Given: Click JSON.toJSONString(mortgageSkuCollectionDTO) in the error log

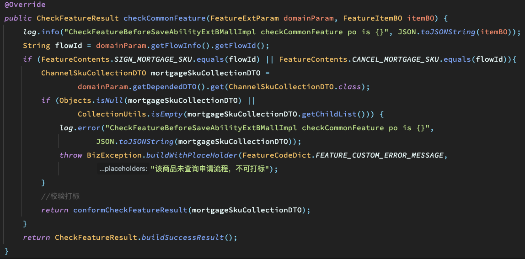Looking at the screenshot, I should click(194, 142).
